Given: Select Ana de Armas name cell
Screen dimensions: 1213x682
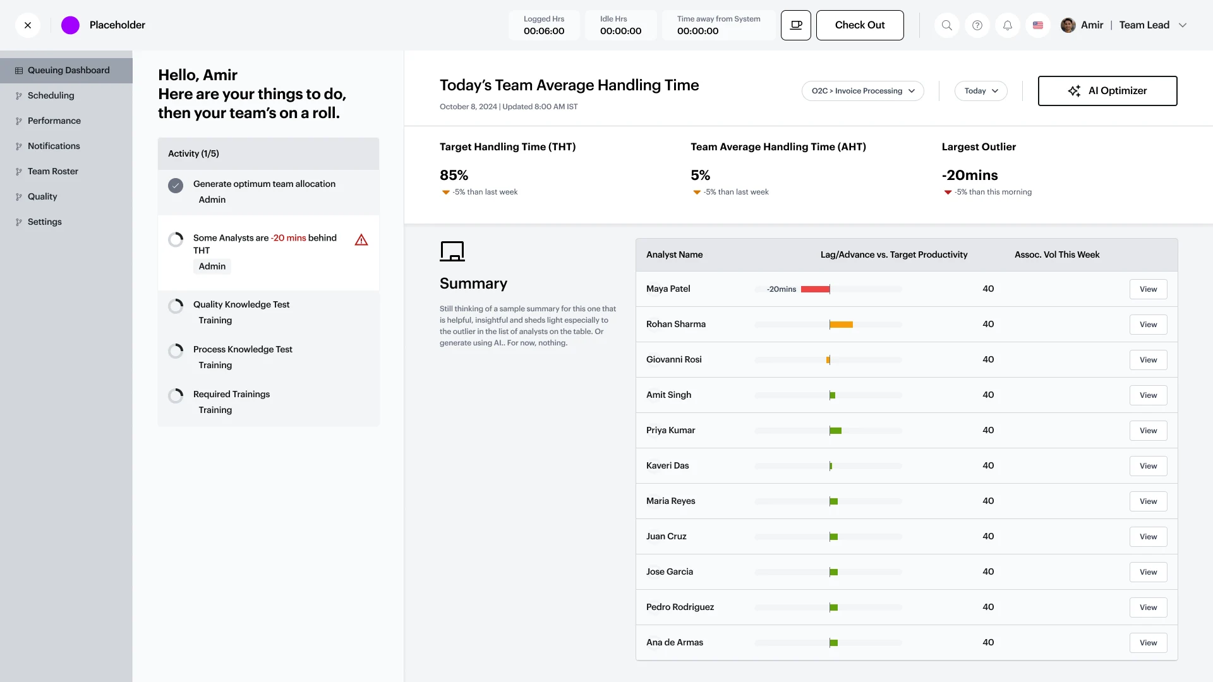Looking at the screenshot, I should click(x=675, y=643).
